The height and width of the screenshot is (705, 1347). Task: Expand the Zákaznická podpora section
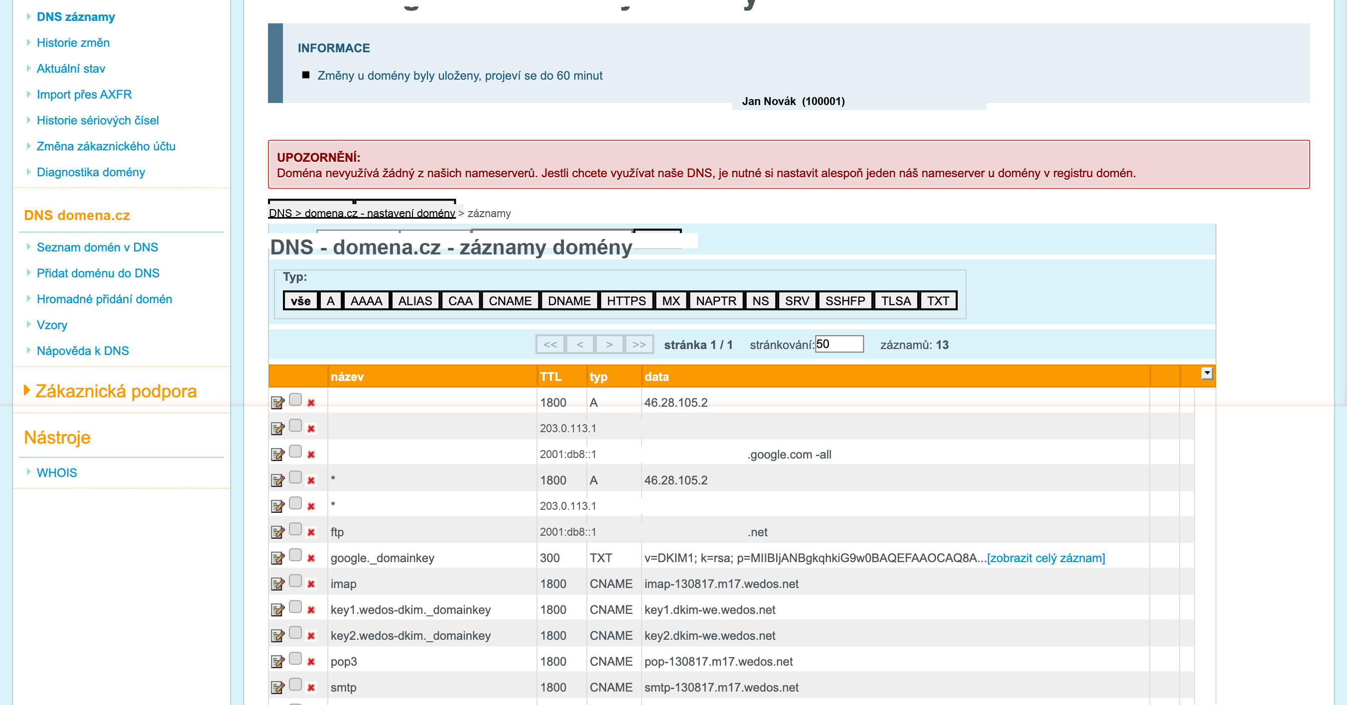click(x=116, y=391)
